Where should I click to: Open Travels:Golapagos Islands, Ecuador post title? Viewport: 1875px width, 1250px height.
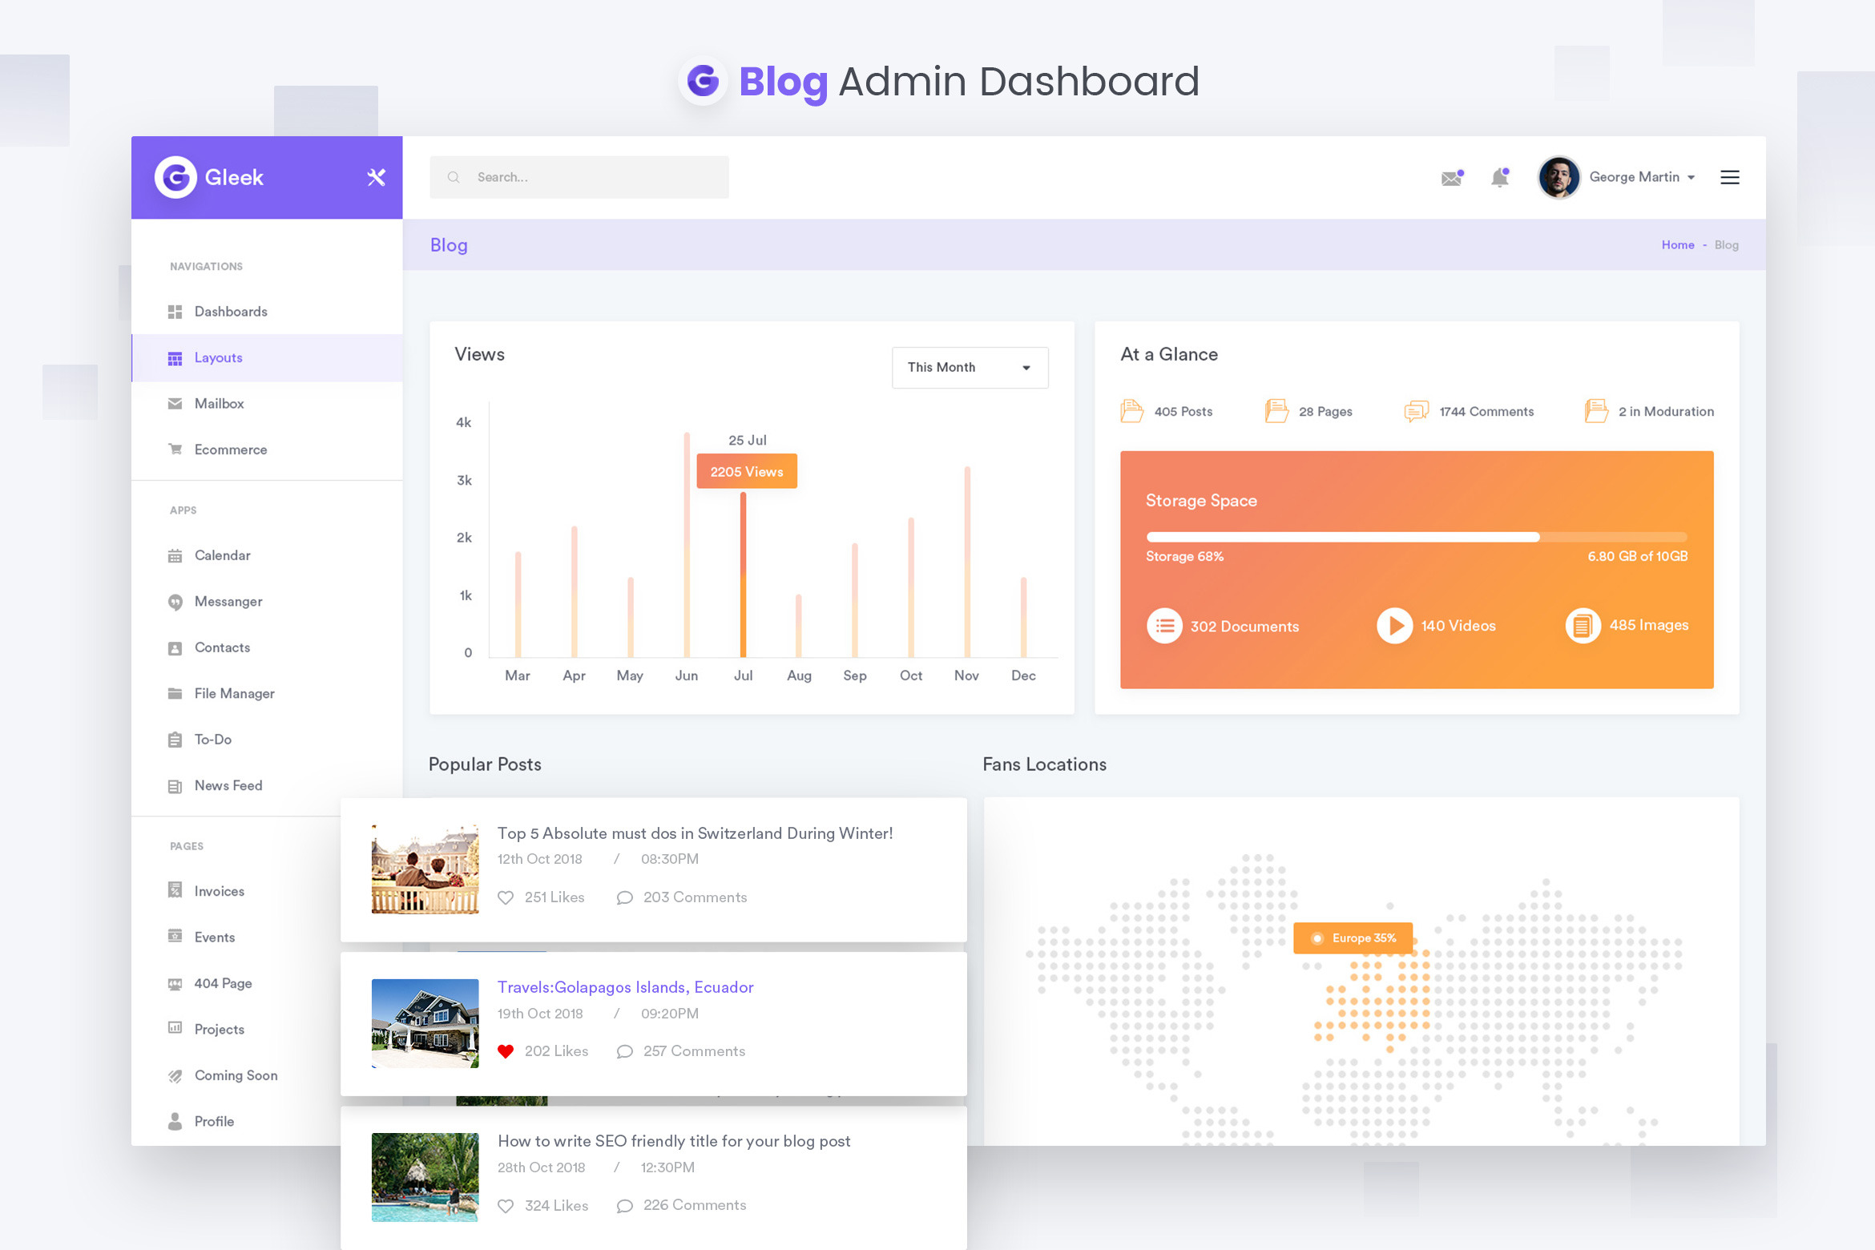(625, 987)
